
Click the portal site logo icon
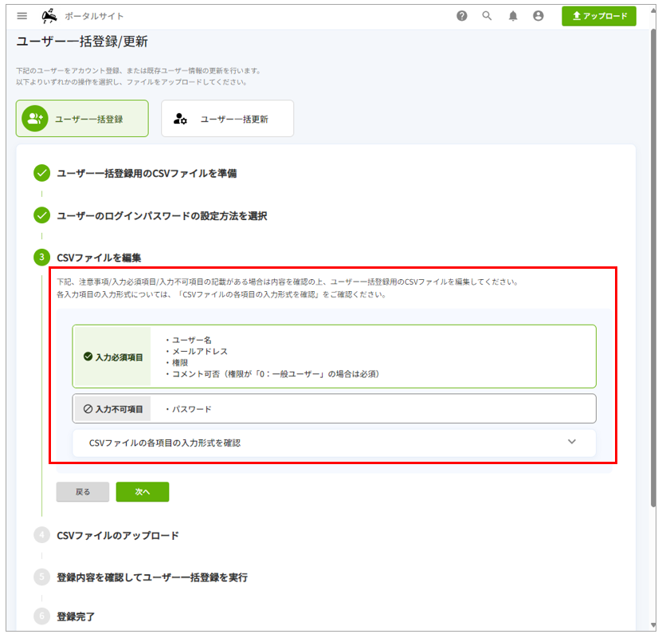49,16
